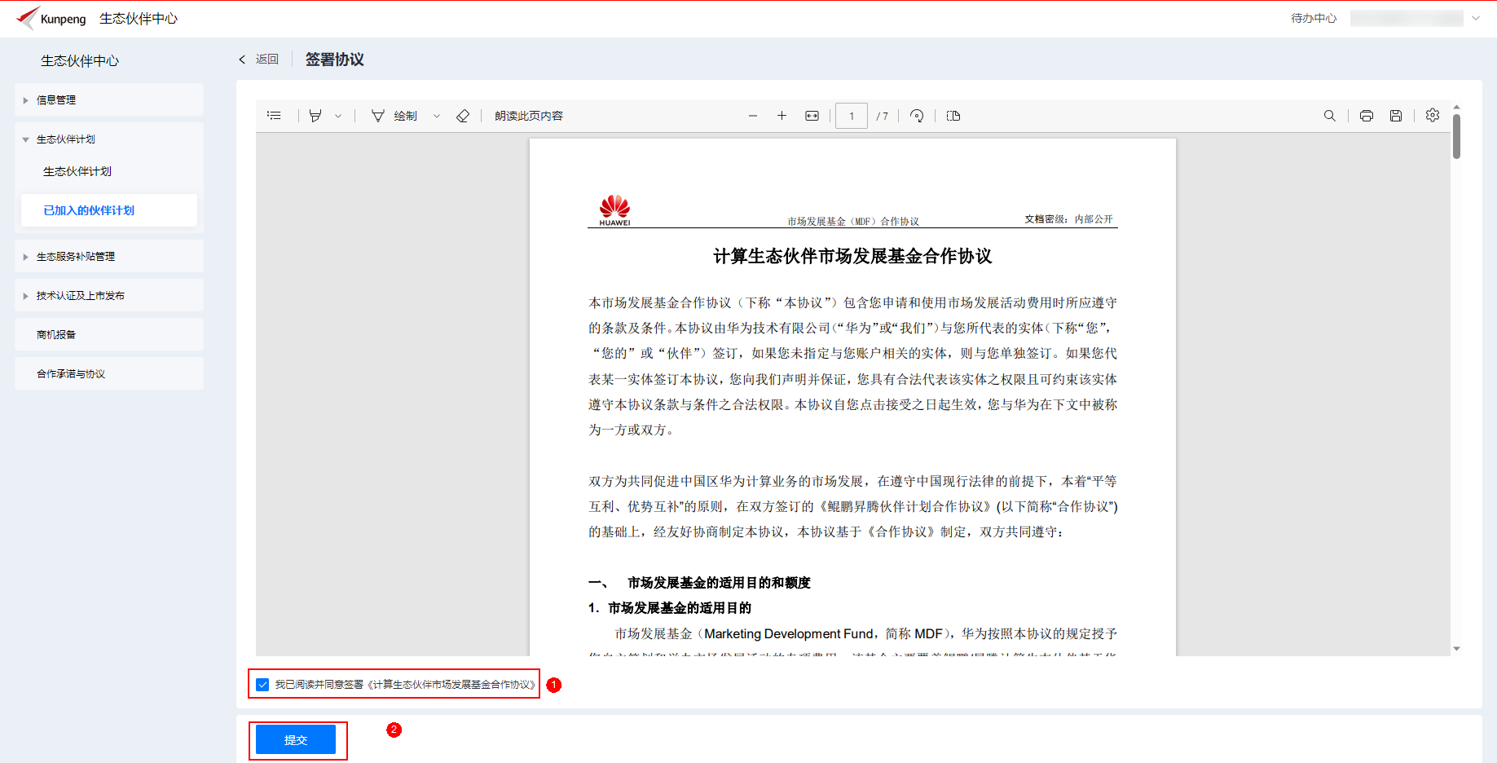
Task: Open 待办中心 in the header
Action: pyautogui.click(x=1314, y=18)
